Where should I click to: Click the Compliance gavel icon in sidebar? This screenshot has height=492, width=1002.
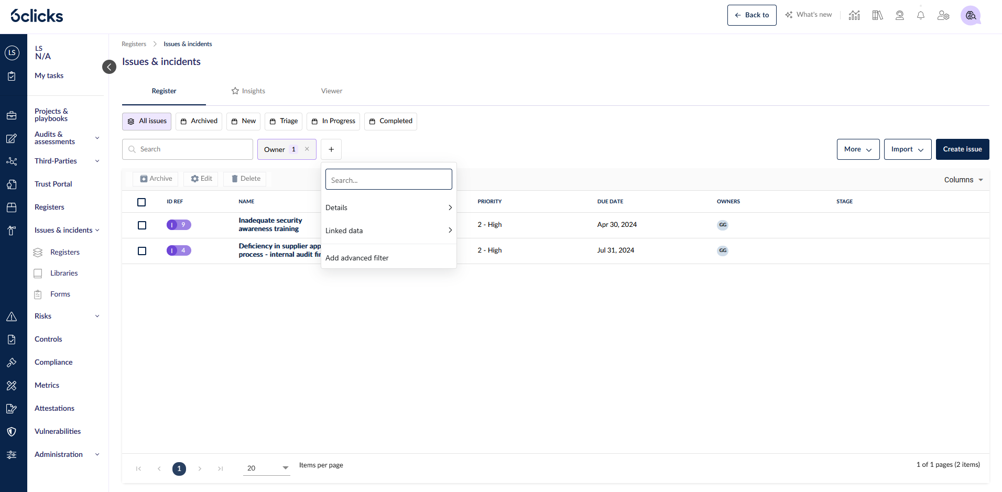pos(12,363)
